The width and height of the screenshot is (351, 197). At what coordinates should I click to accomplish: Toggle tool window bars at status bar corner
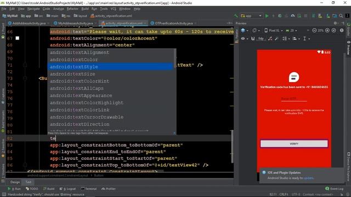coord(4,194)
